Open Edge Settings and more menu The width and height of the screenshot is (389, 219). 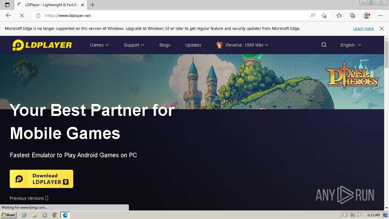380,16
